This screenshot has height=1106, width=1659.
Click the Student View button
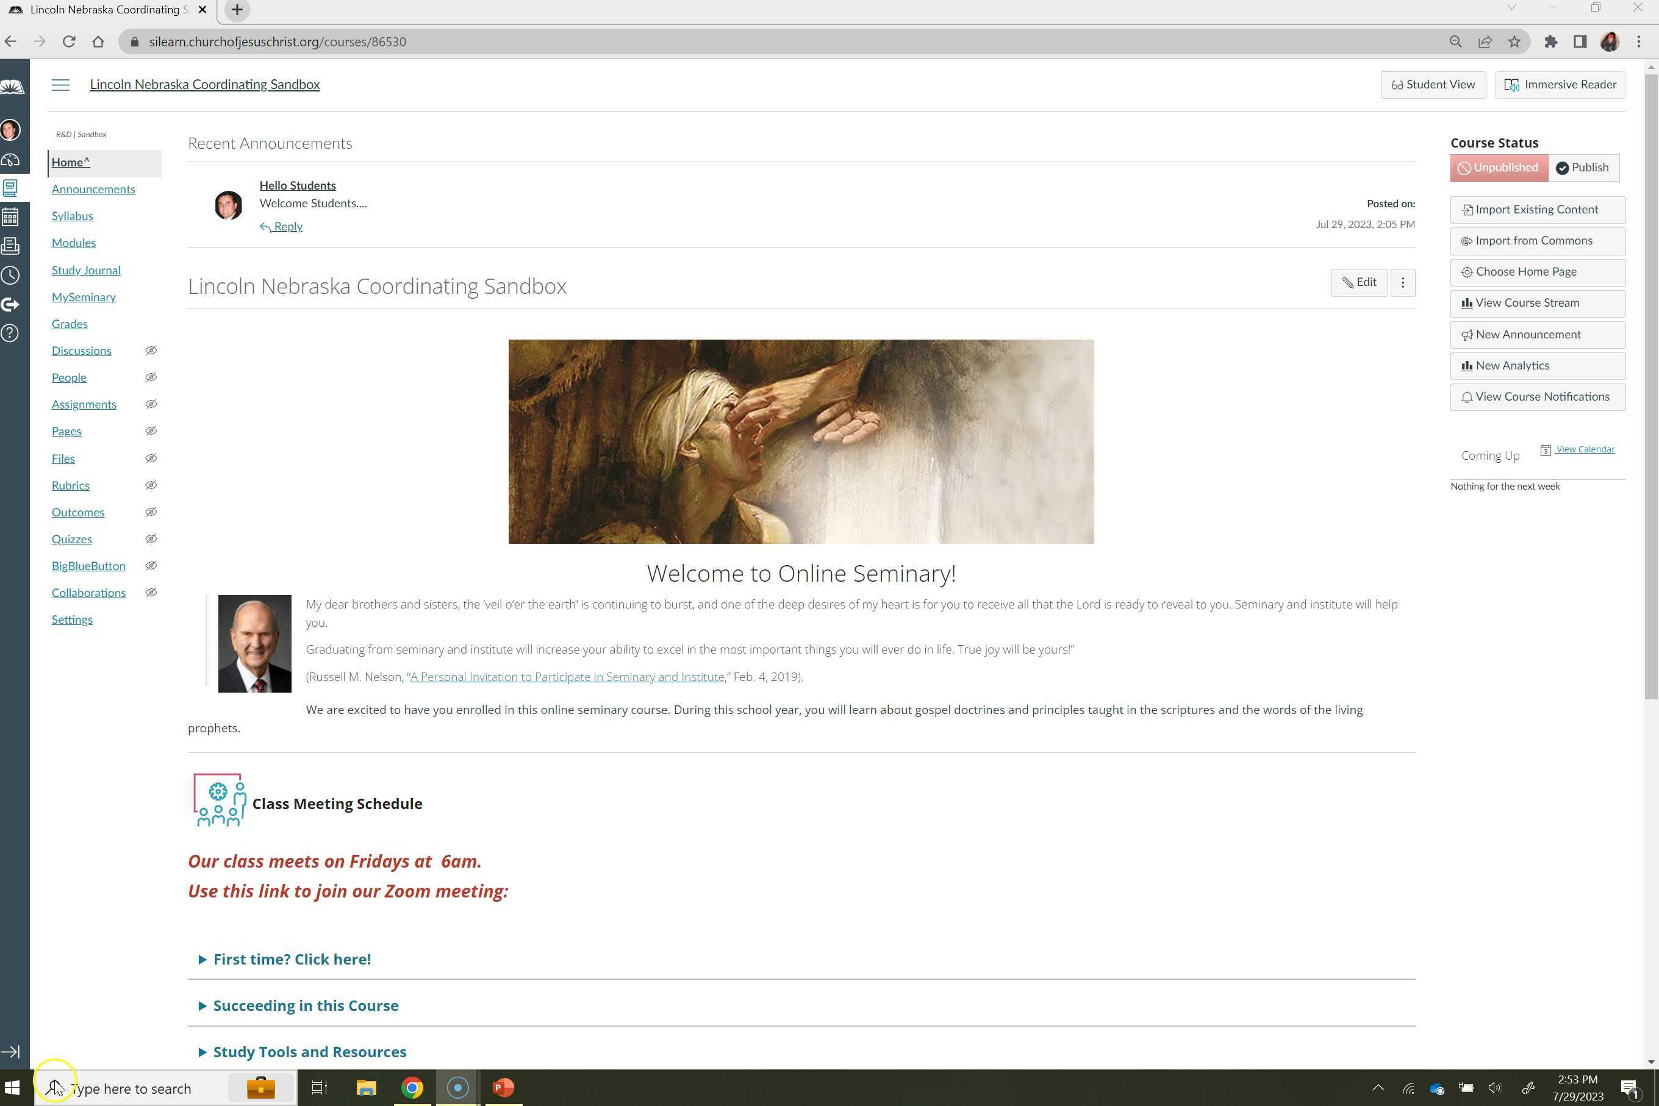coord(1433,85)
